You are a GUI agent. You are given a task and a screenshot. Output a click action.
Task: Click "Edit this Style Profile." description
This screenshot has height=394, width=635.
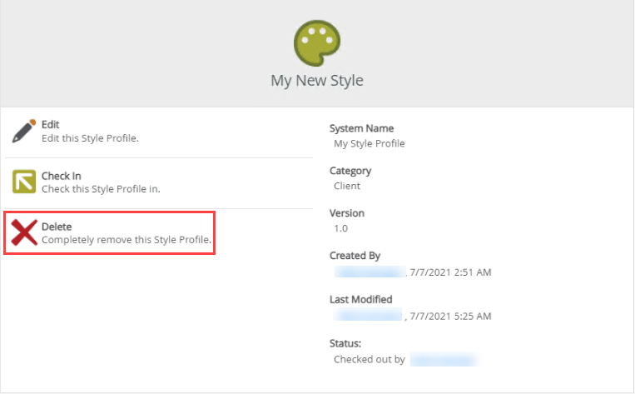pyautogui.click(x=90, y=138)
